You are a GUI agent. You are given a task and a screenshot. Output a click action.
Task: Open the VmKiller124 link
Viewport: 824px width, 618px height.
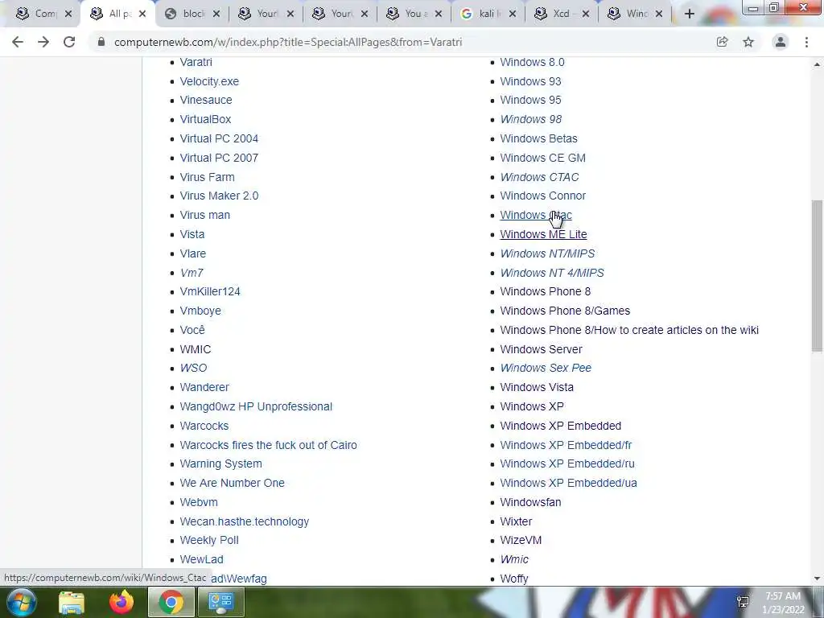pyautogui.click(x=210, y=291)
